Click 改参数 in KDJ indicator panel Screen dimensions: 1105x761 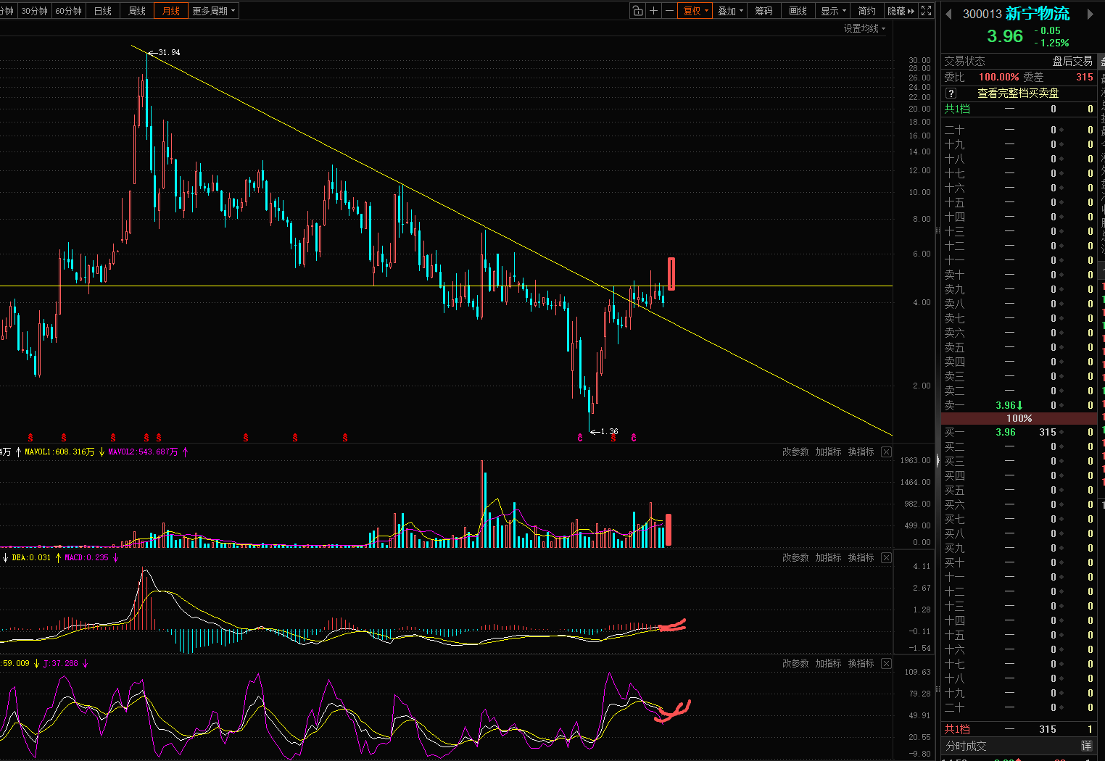click(795, 664)
